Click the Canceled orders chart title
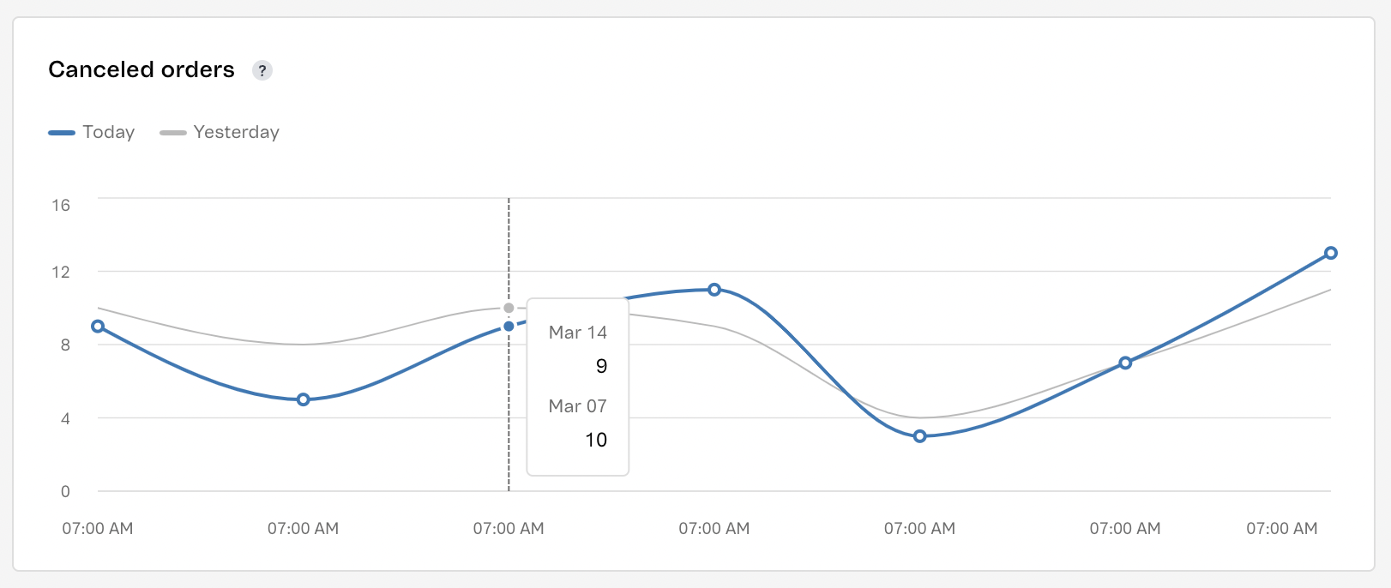Screen dimensions: 1391x588 point(142,69)
